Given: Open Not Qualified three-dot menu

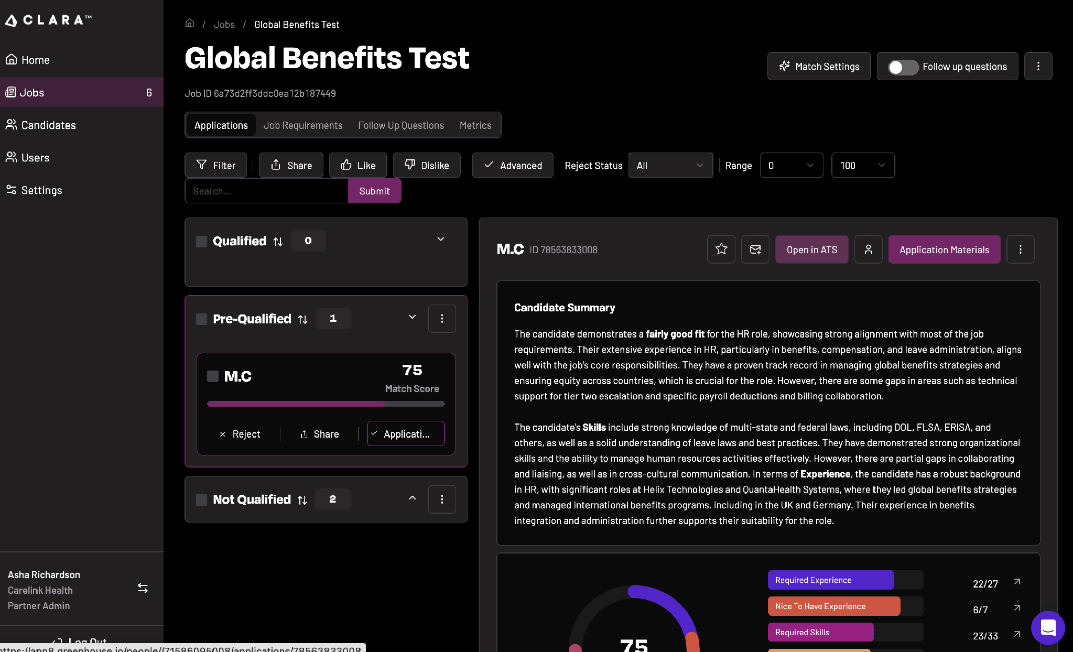Looking at the screenshot, I should coord(442,499).
